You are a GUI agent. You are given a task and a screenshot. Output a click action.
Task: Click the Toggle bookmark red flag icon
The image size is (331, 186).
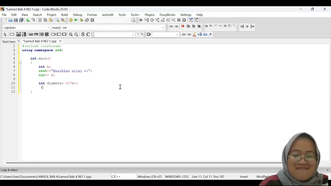point(183,26)
